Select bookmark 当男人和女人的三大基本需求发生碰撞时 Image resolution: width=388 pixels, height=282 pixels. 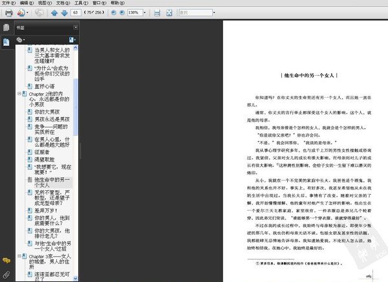coord(52,56)
